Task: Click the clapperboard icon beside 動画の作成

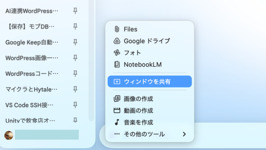Action: 117,110
